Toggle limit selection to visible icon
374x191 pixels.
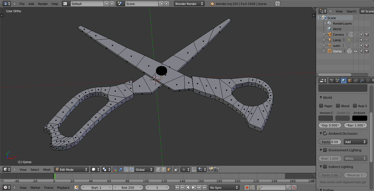pos(176,169)
